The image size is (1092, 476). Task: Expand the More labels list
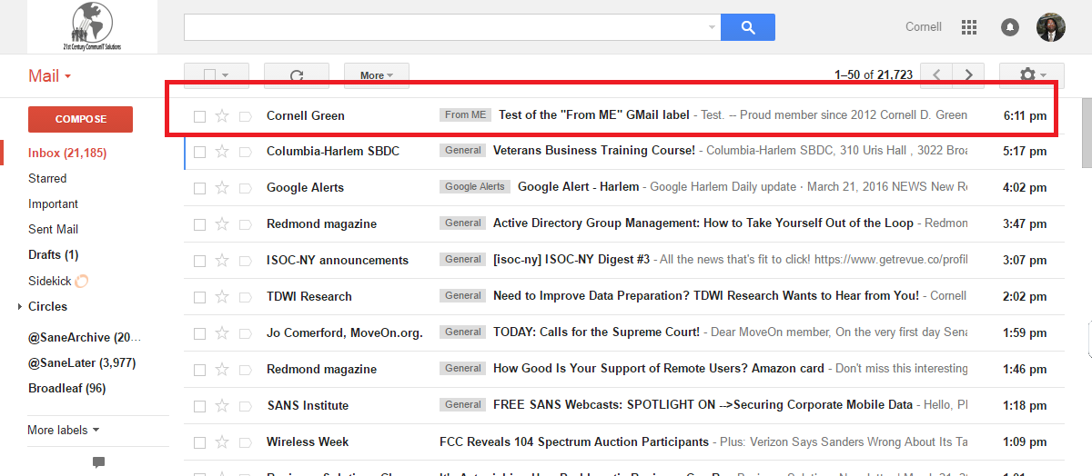(x=64, y=430)
